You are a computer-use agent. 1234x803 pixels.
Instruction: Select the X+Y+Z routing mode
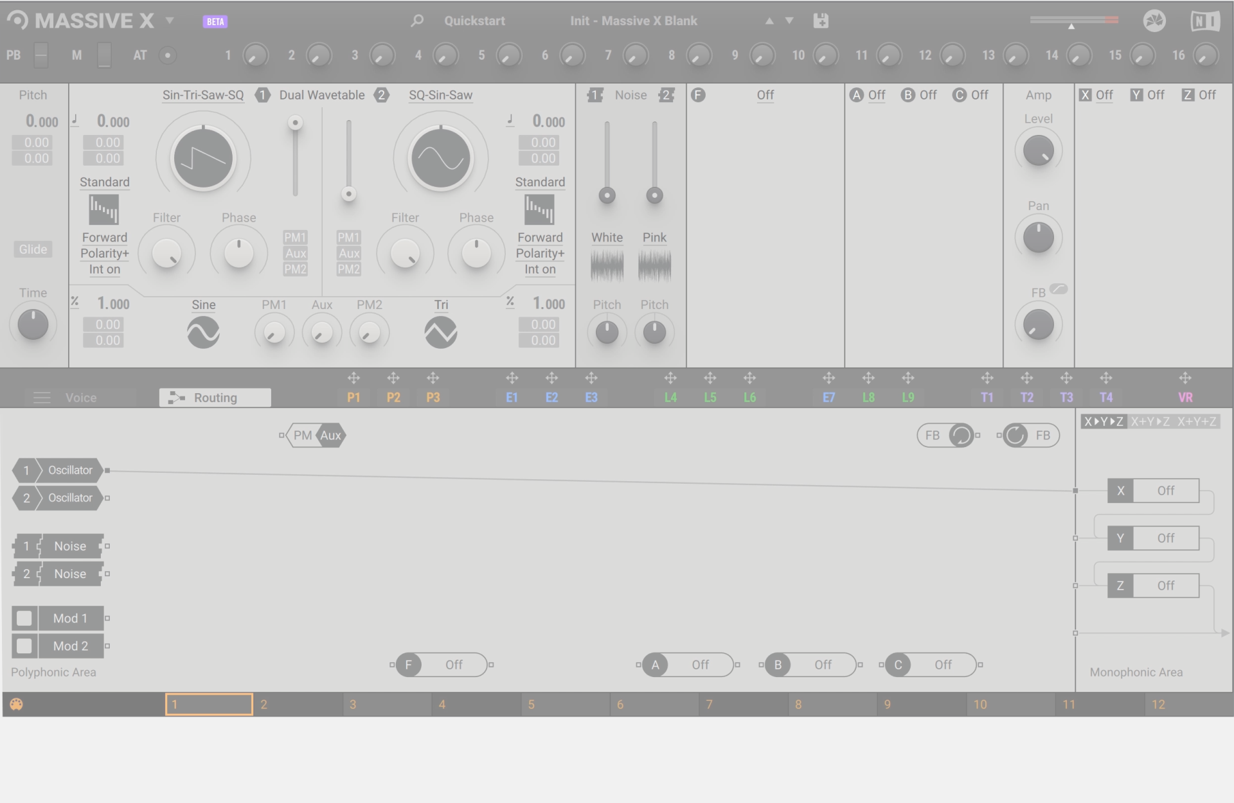click(1197, 421)
